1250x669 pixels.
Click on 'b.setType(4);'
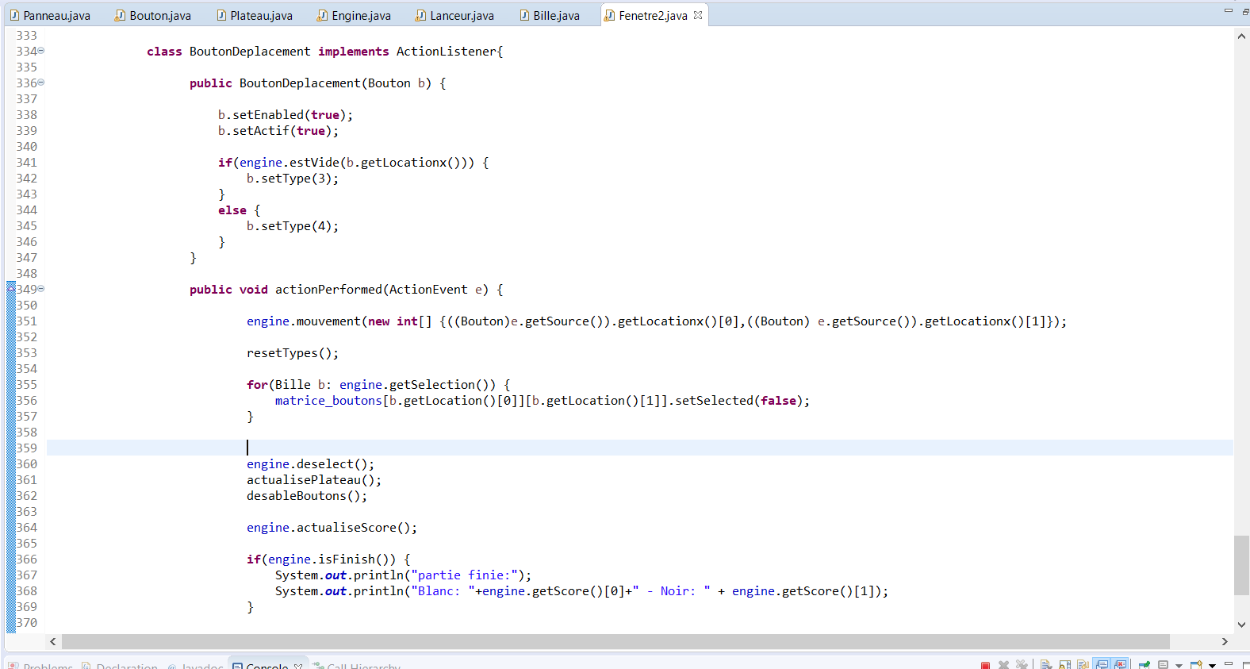click(293, 225)
